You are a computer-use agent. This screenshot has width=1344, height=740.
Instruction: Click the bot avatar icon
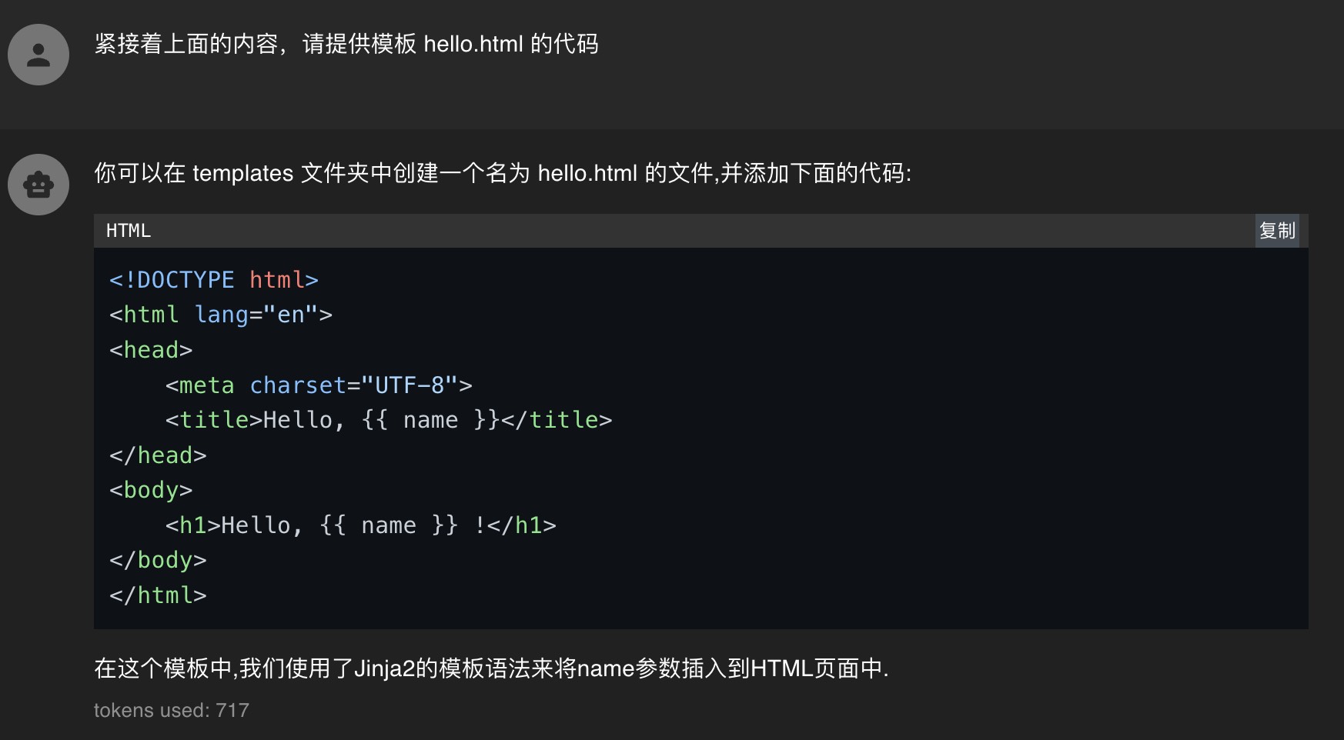[38, 185]
